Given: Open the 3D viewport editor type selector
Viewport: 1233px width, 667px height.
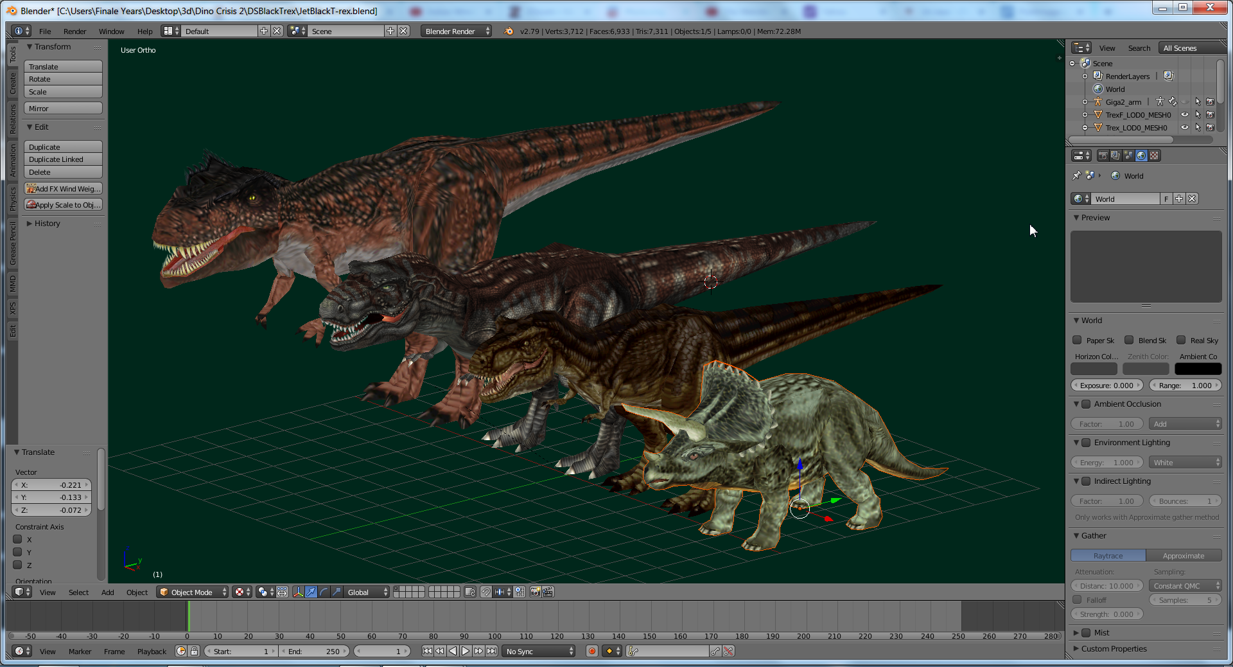Looking at the screenshot, I should [22, 592].
